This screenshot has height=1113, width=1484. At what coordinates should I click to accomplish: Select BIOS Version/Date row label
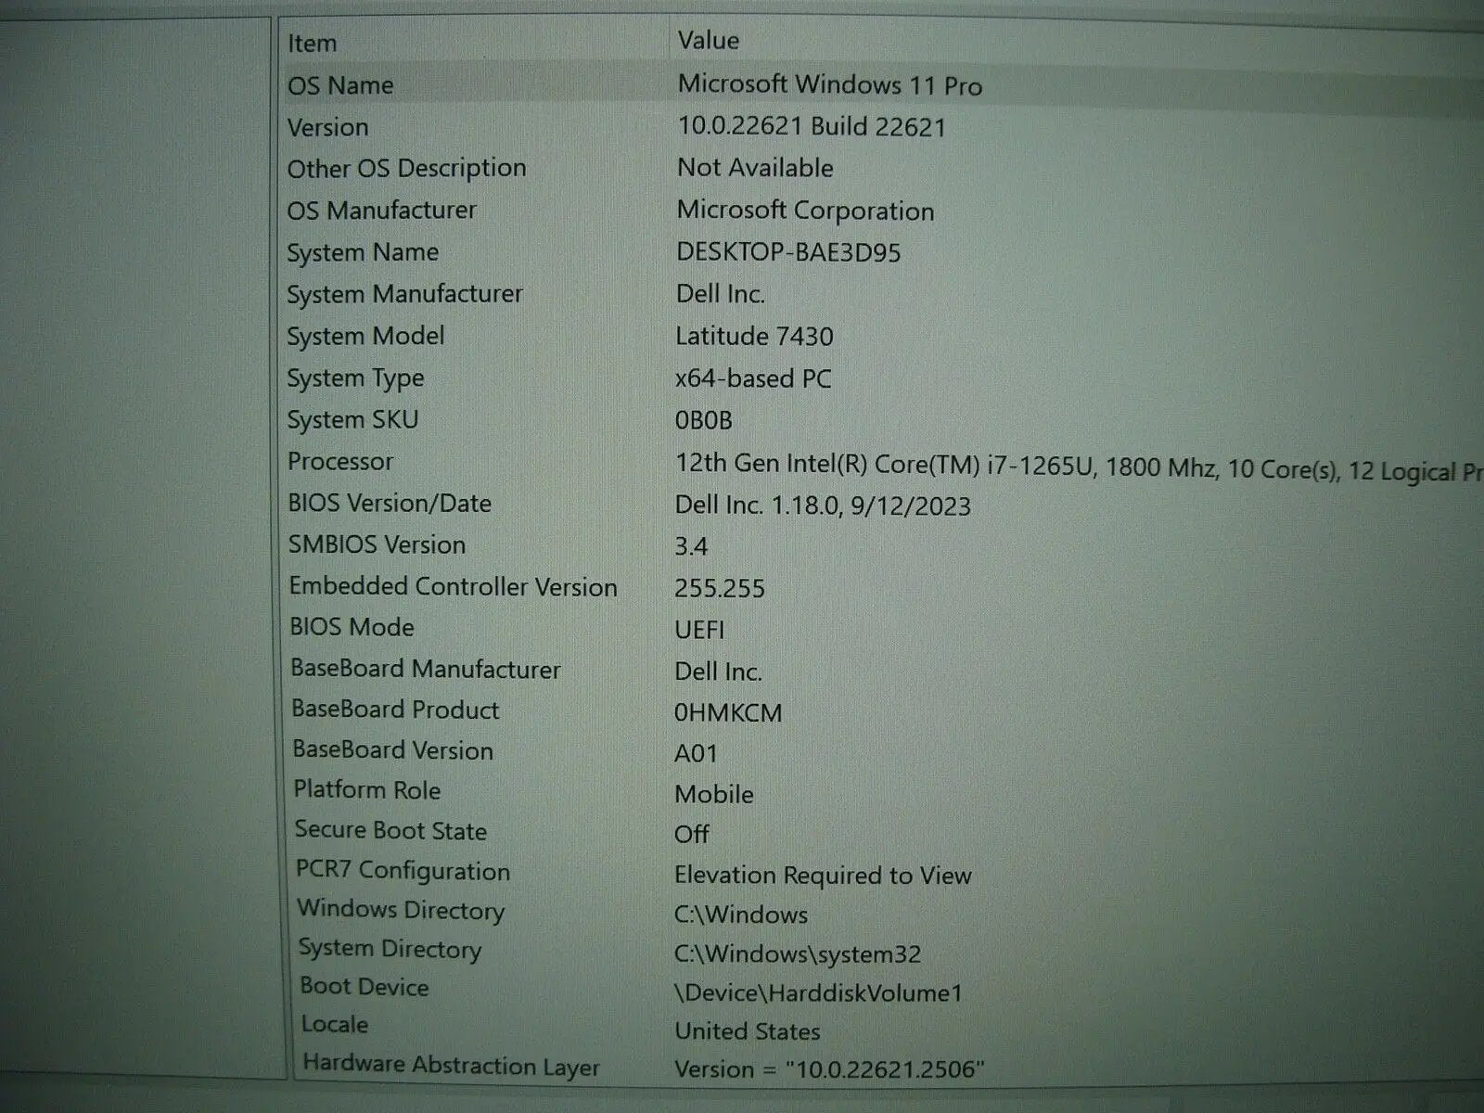point(390,504)
